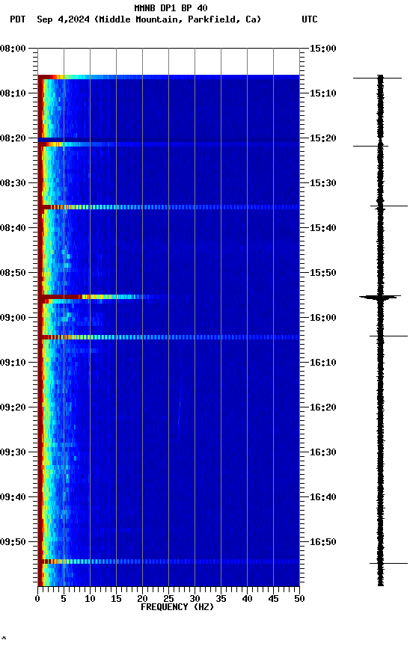Viewport: 413px width, 646px height.
Task: Click the seismogram marker line near 15:06
Action: [377, 78]
